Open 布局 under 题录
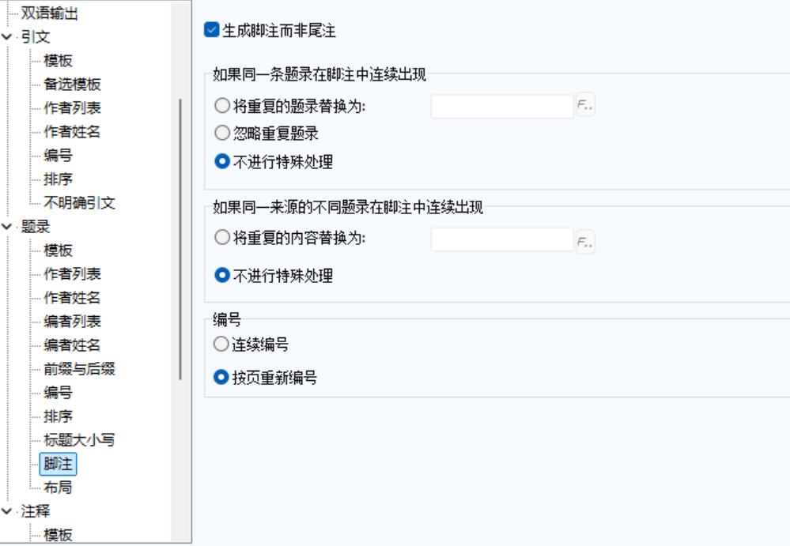790x546 pixels. [58, 488]
